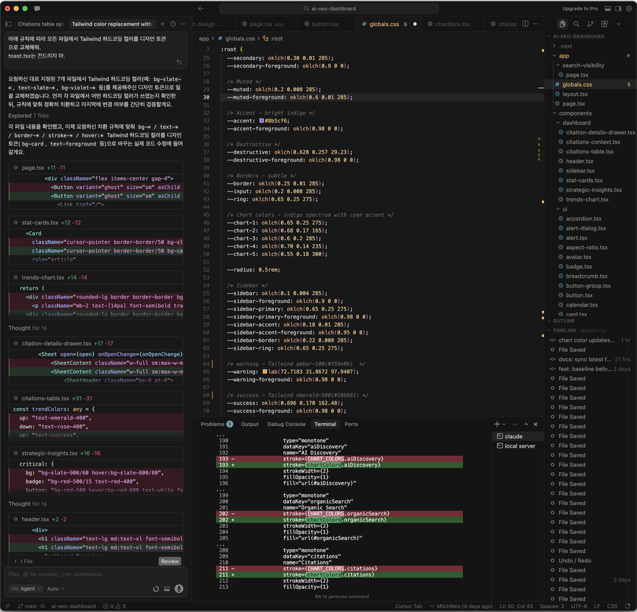The height and width of the screenshot is (612, 637).
Task: Attach an image with image icon
Action: point(167,589)
